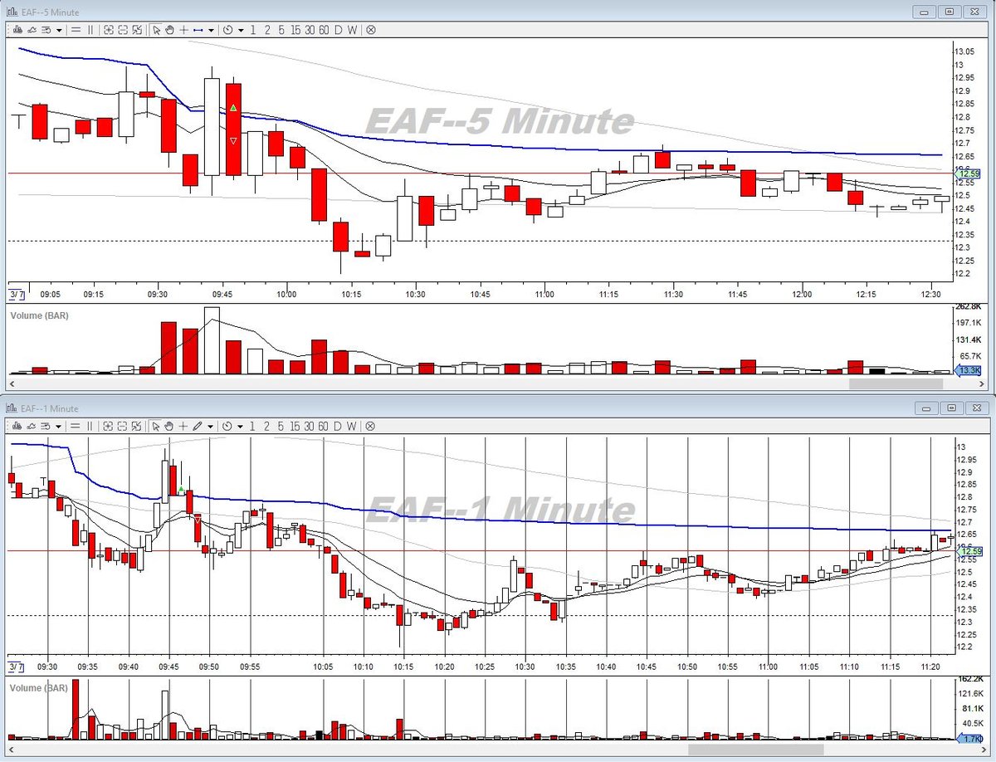Open the indicator list dropdown arrow in 5 Minute toolbar

59,29
